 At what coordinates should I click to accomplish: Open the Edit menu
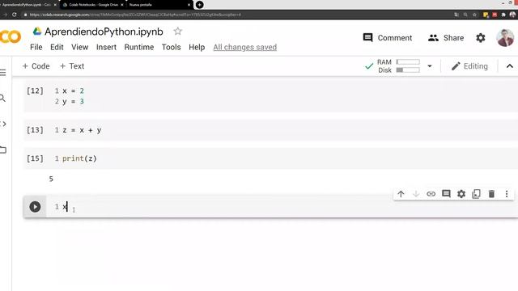click(x=57, y=47)
